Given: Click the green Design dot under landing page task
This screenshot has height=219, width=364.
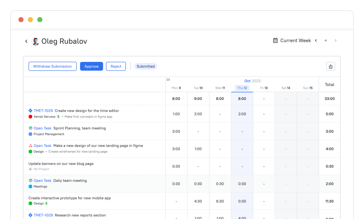Looking at the screenshot, I should [30, 152].
